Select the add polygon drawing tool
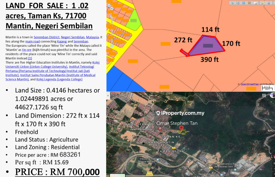The image size is (275, 177). click(x=244, y=3)
